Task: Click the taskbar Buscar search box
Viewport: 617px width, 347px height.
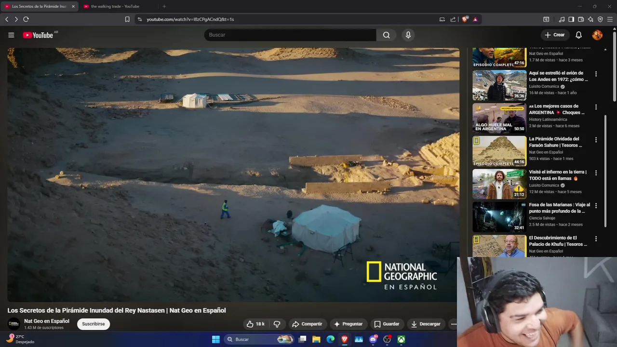Action: (x=260, y=339)
